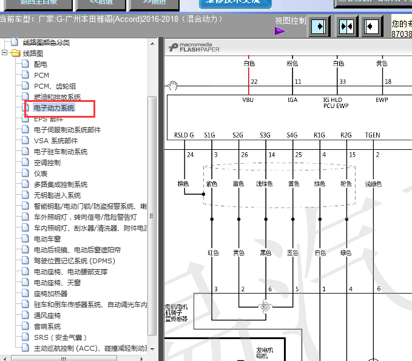Click the tree vertical scrollbar thumb
412x361 pixels.
coord(152,216)
